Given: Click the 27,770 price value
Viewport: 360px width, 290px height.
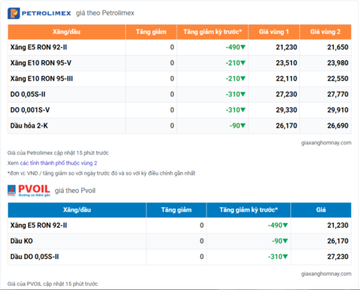Looking at the screenshot, I should coord(338,94).
